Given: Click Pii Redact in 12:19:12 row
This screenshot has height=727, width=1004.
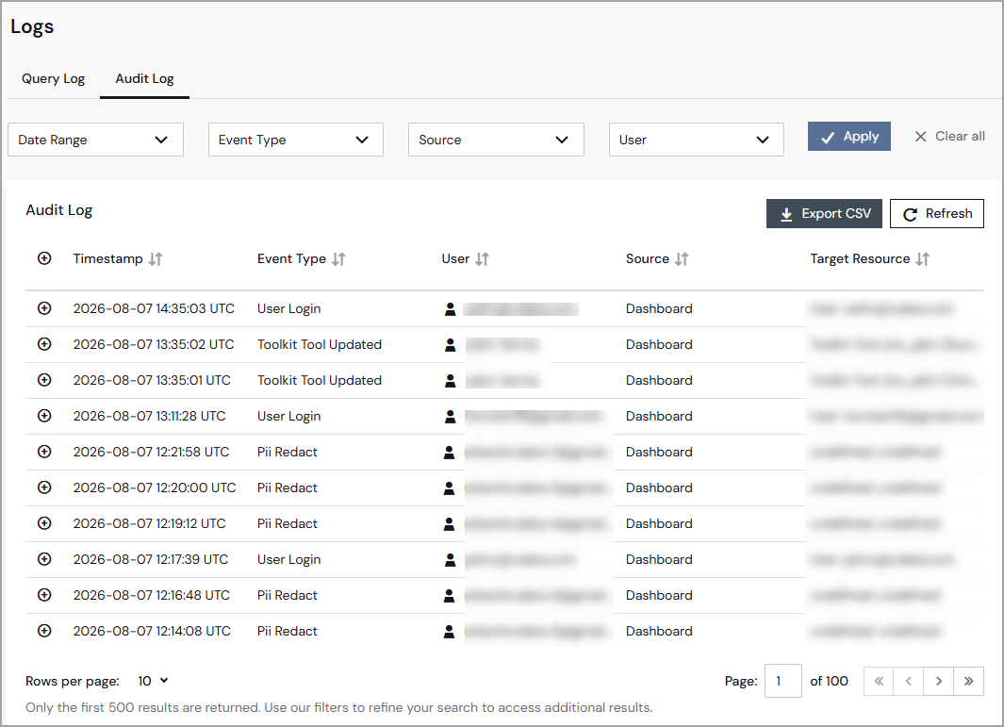Looking at the screenshot, I should coord(288,524).
